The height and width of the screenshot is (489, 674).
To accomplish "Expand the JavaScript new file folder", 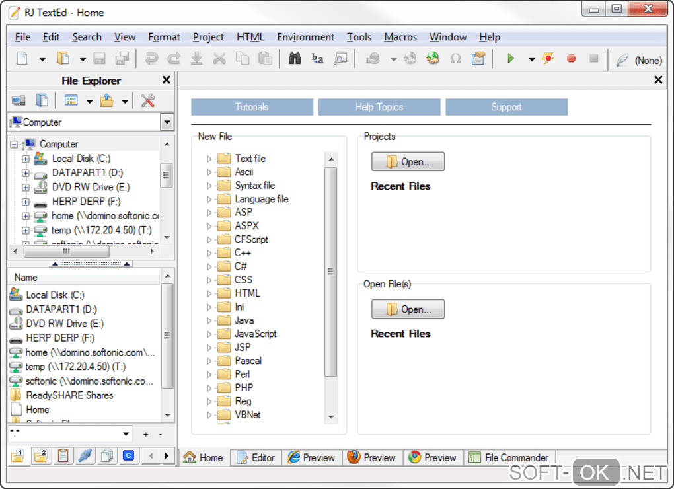I will click(x=209, y=334).
